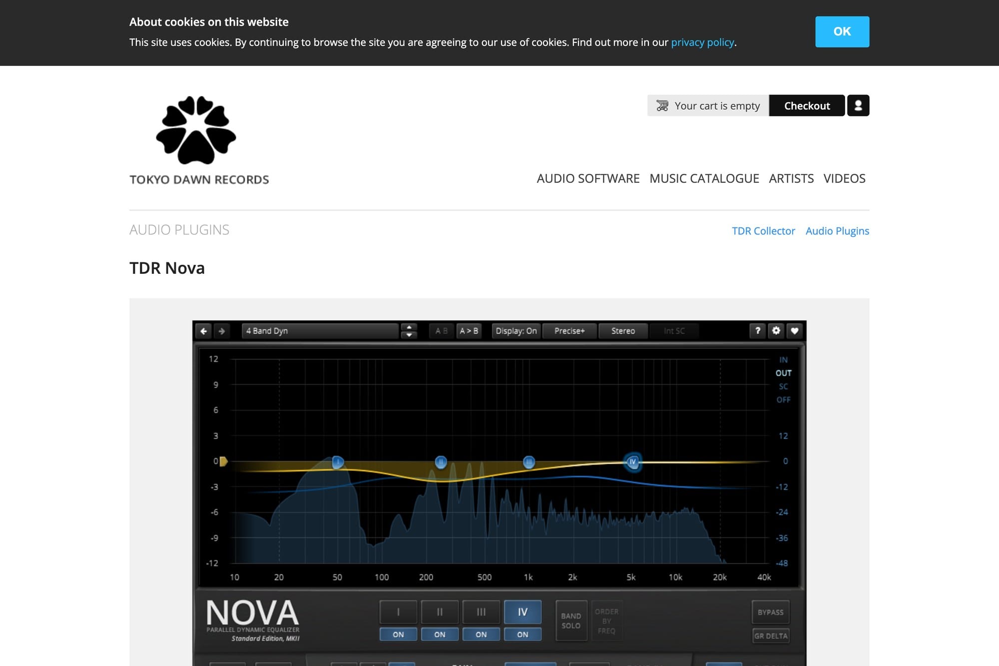Screen dimensions: 999x666
Task: Follow the TDR Collector link
Action: click(763, 231)
